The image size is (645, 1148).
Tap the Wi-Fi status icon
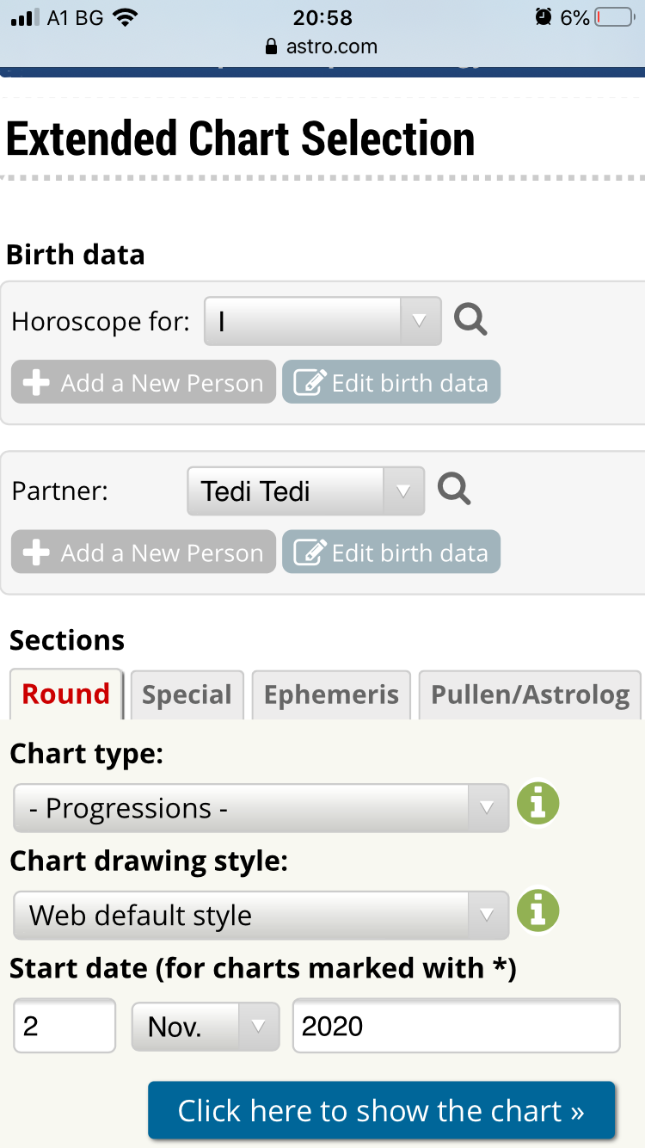coord(125,18)
